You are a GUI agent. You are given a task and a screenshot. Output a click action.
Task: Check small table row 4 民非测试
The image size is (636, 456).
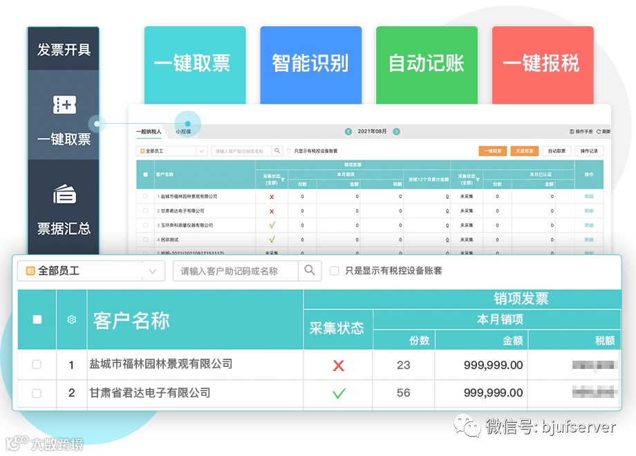coord(145,240)
